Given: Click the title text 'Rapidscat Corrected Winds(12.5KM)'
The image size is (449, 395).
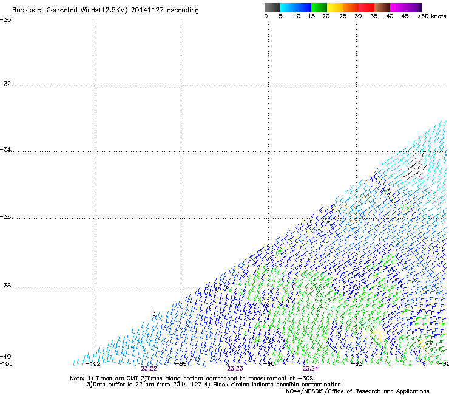Looking at the screenshot, I should (70, 10).
